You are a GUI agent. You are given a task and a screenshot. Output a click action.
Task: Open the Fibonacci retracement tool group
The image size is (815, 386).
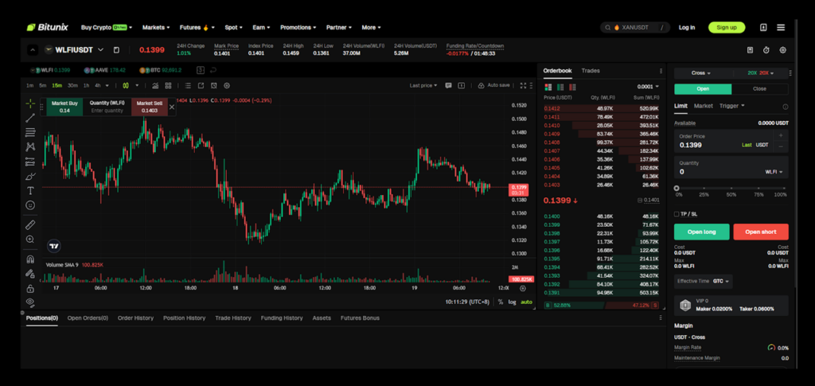point(30,132)
